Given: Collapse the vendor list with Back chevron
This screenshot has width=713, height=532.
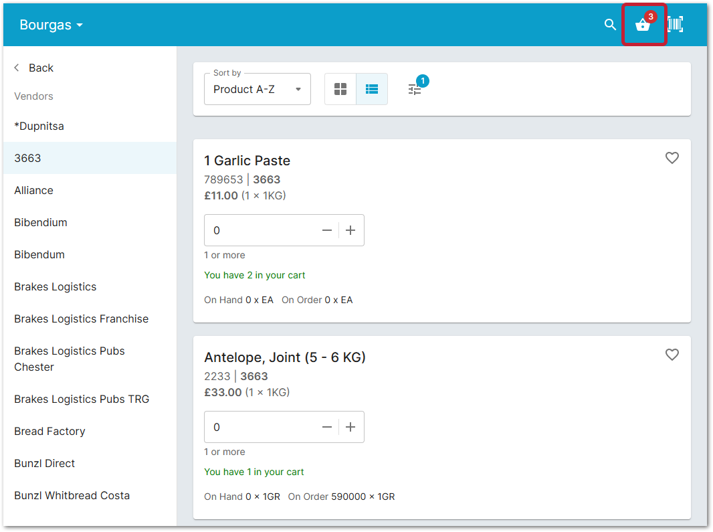Looking at the screenshot, I should click(16, 67).
